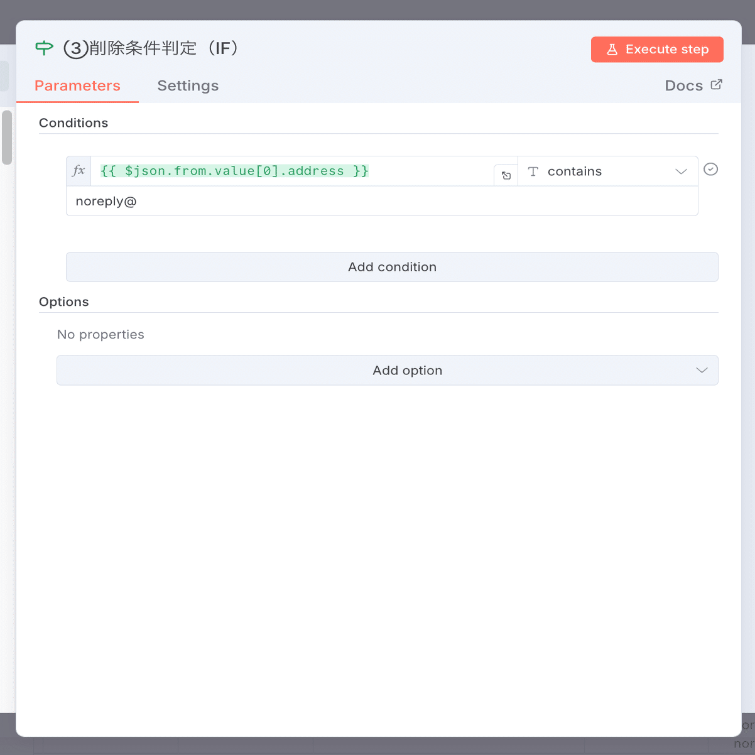The height and width of the screenshot is (755, 755).
Task: Open the contains operator dropdown
Action: click(x=607, y=171)
